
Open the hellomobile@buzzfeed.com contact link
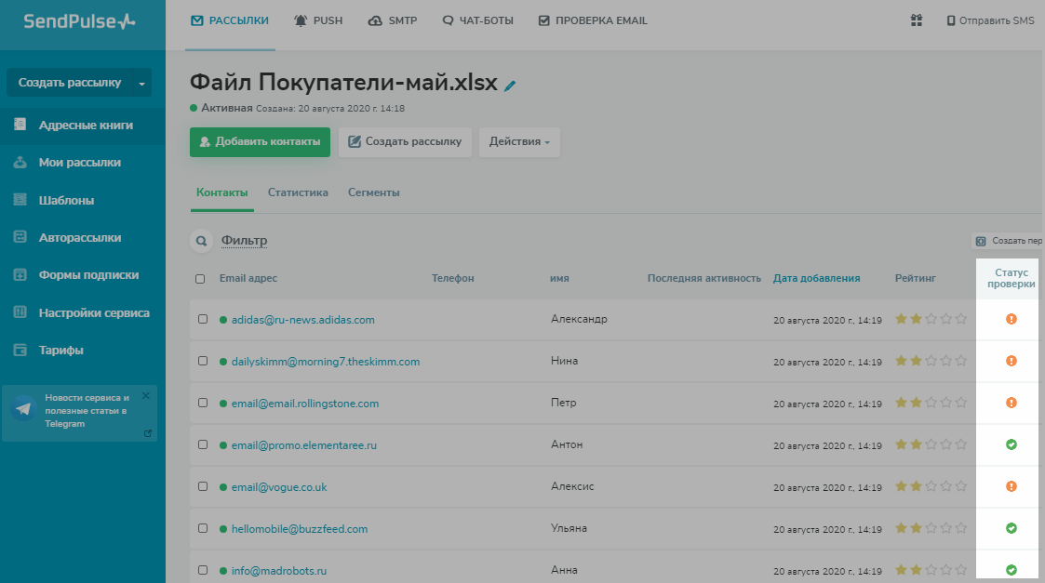(300, 529)
